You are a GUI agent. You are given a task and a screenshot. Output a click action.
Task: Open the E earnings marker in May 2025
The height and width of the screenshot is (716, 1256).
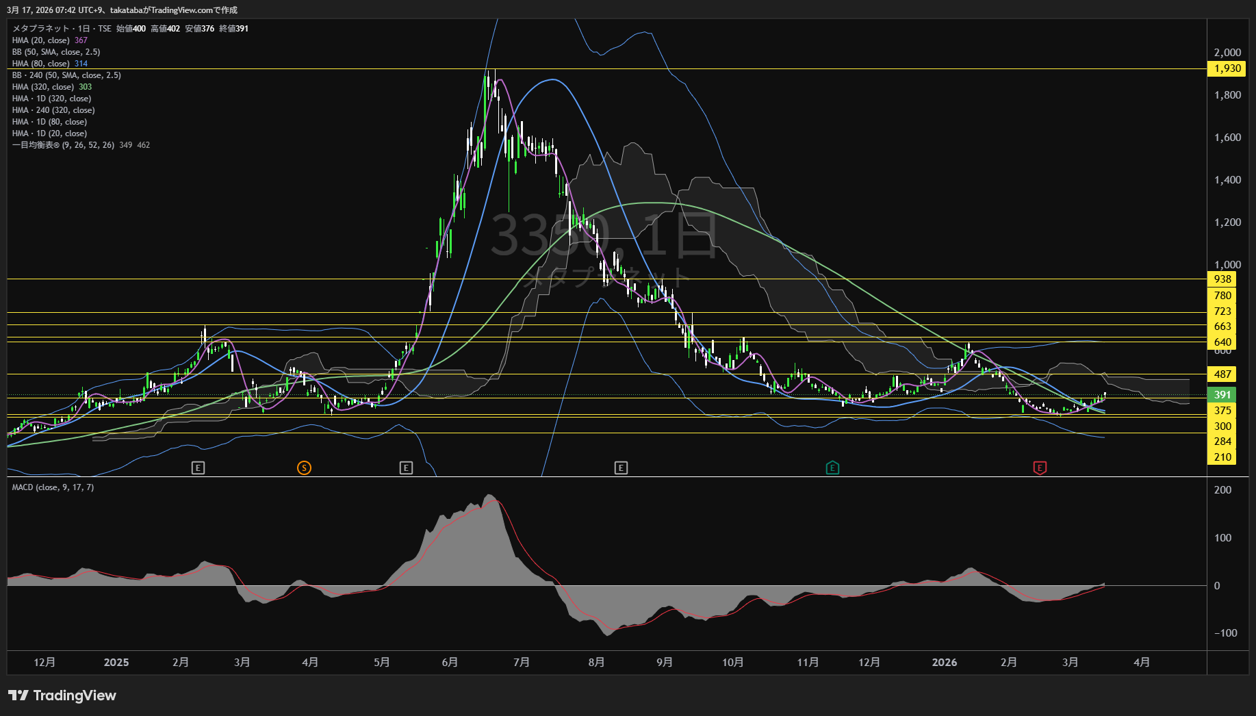coord(406,468)
